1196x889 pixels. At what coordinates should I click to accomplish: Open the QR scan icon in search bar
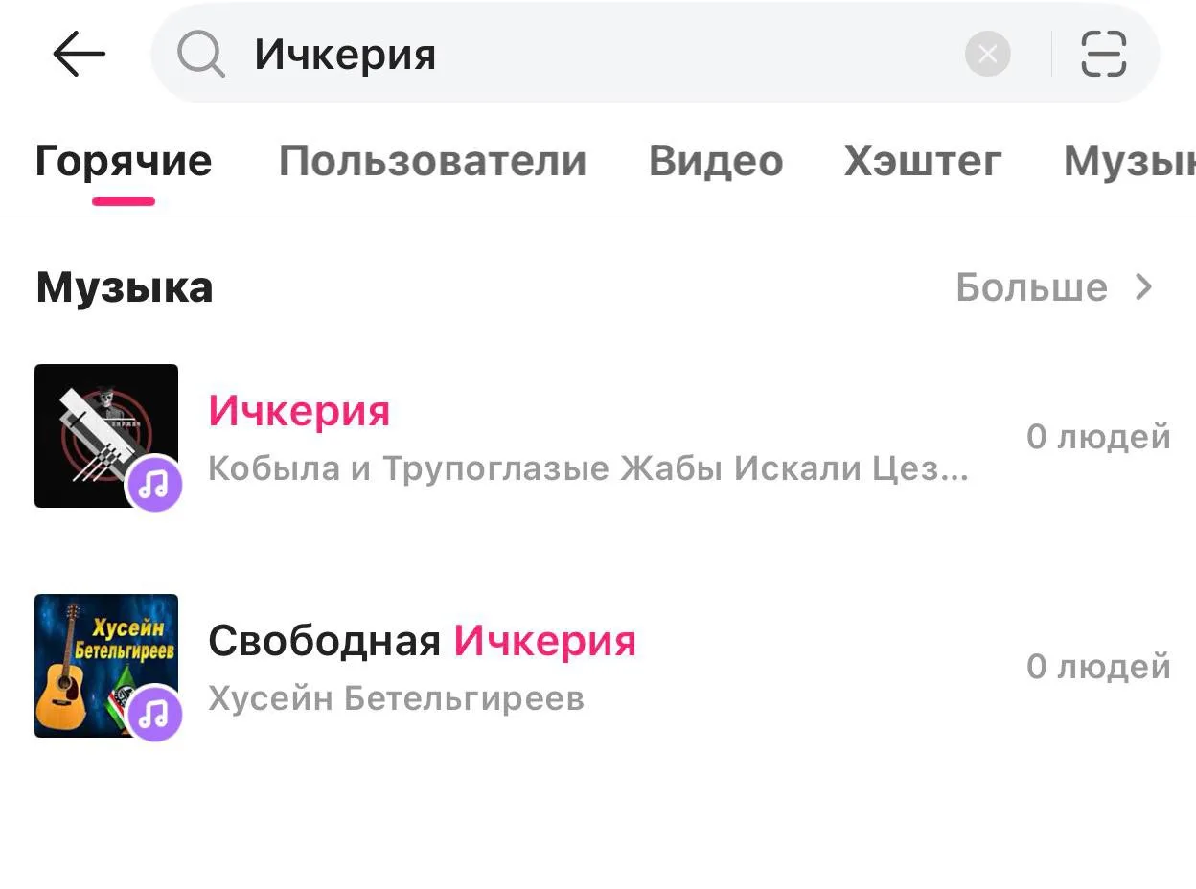(1103, 54)
